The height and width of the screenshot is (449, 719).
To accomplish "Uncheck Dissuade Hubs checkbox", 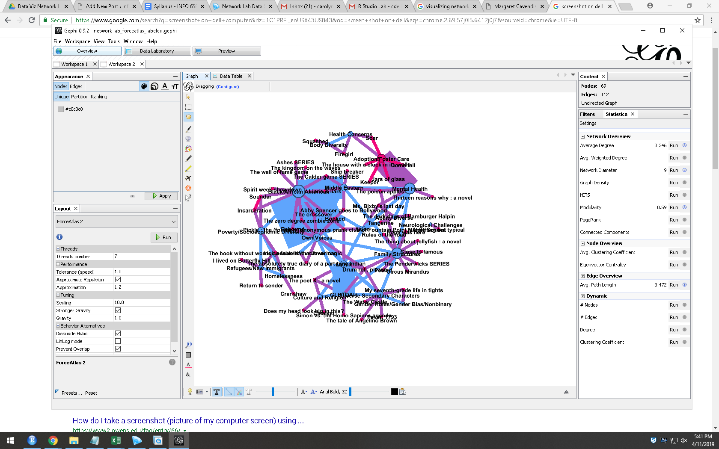I will (x=118, y=334).
